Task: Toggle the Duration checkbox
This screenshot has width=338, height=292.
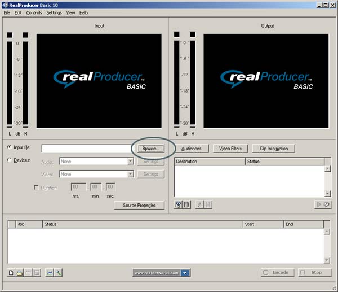Action: click(36, 188)
